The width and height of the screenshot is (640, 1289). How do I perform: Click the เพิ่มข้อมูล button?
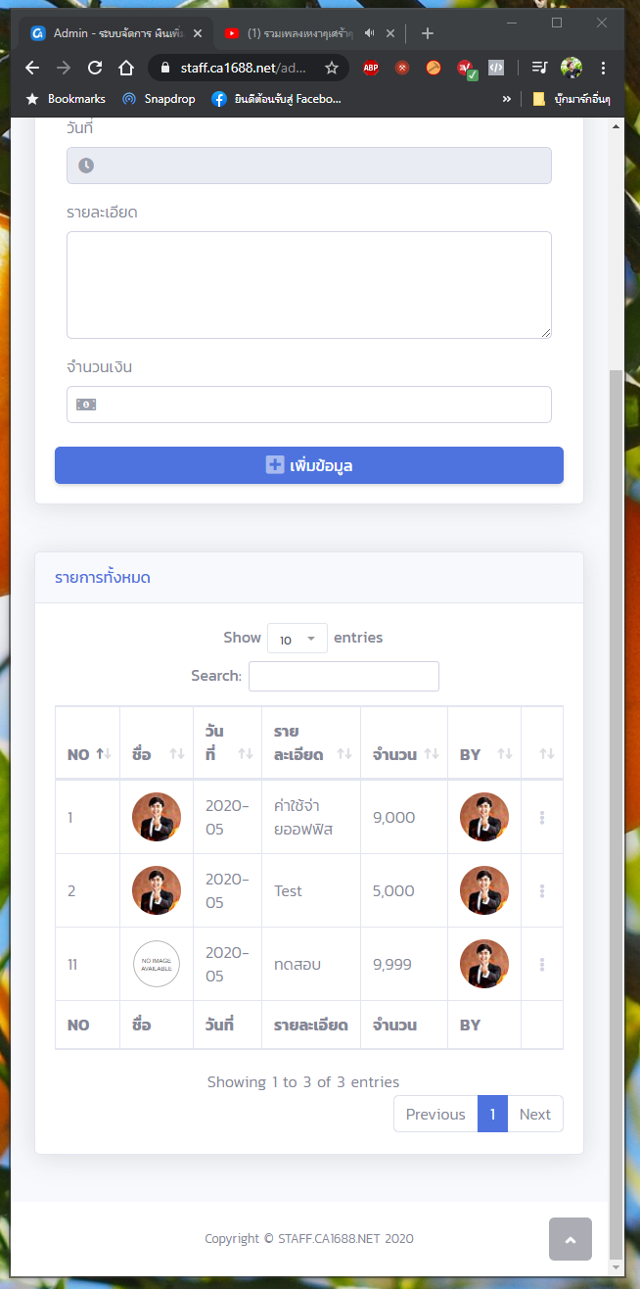pyautogui.click(x=309, y=465)
